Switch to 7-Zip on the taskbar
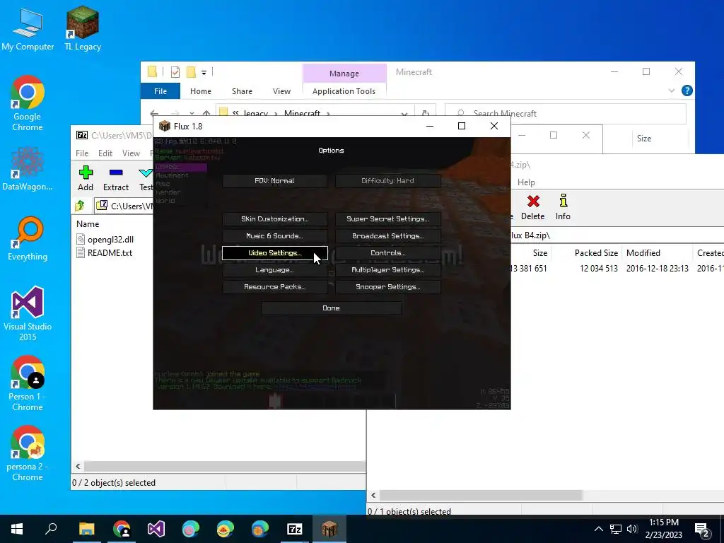The height and width of the screenshot is (543, 724). [x=295, y=529]
